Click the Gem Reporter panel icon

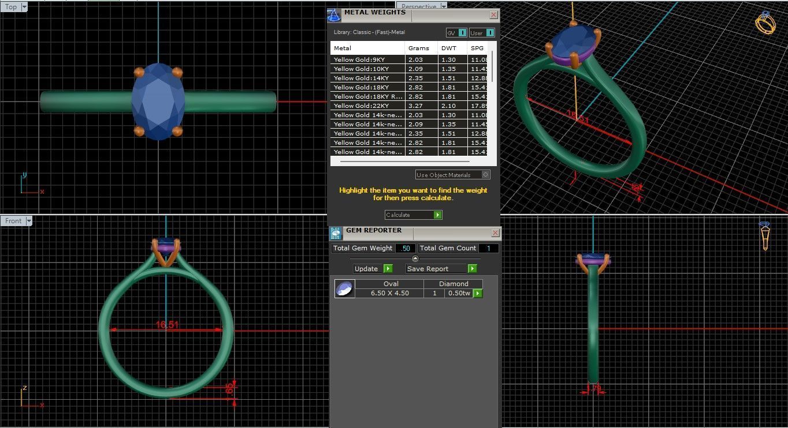click(x=336, y=233)
